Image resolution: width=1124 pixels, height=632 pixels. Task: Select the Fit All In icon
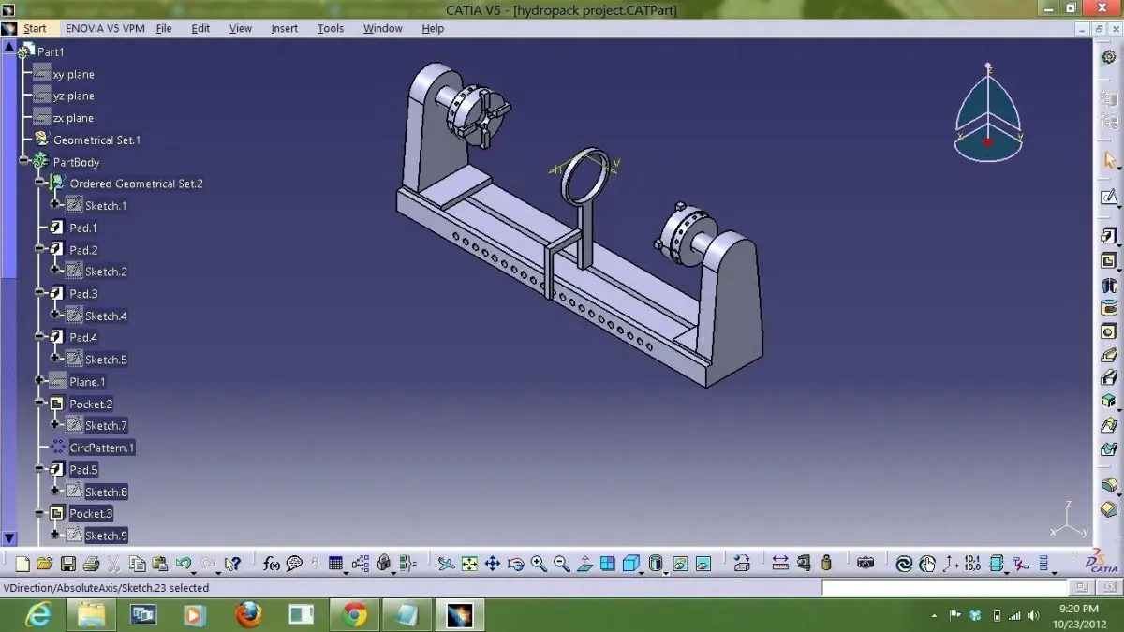pos(472,563)
